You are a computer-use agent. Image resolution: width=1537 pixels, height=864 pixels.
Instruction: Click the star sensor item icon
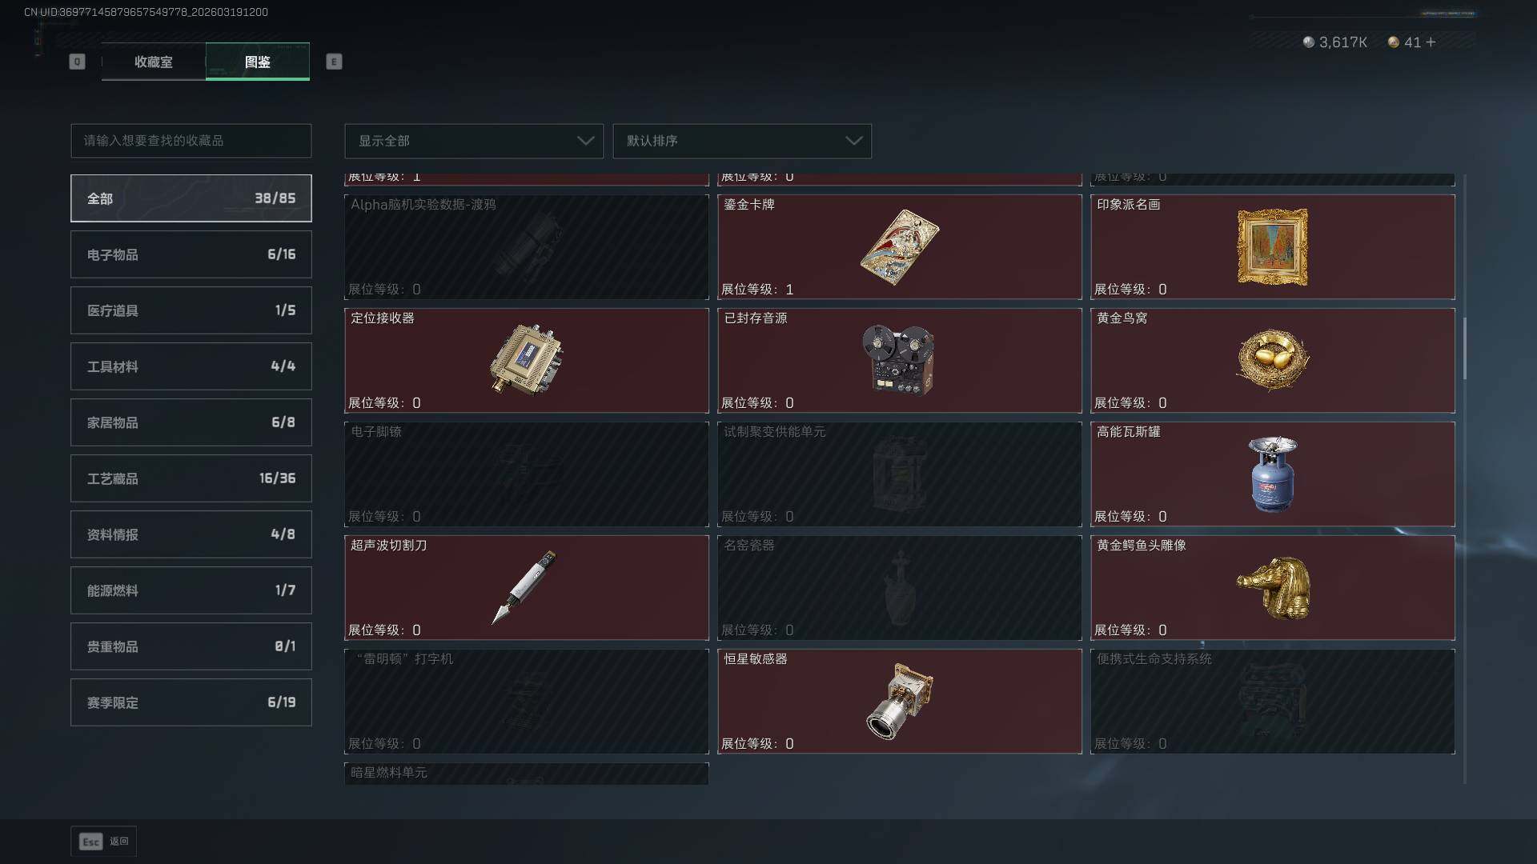tap(900, 701)
